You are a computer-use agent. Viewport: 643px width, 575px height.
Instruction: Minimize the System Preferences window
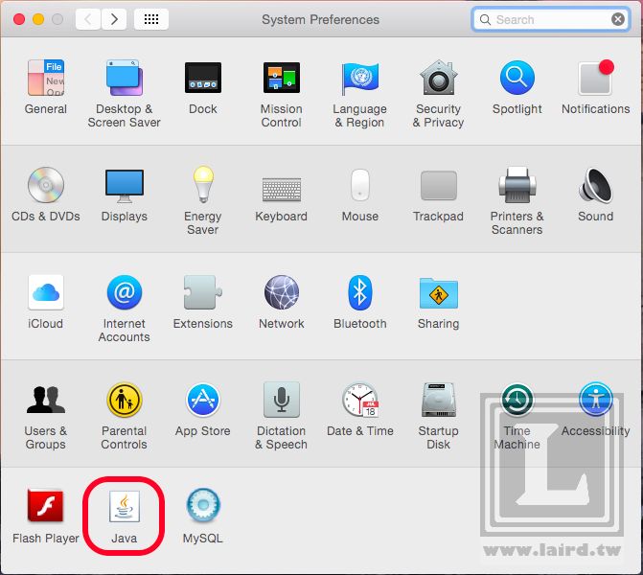coord(38,19)
